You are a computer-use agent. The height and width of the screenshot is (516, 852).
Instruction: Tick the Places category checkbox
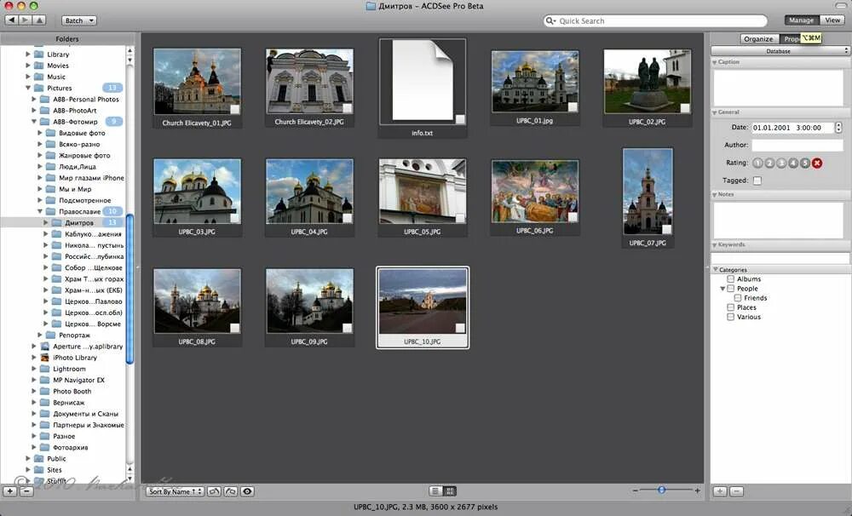click(730, 307)
